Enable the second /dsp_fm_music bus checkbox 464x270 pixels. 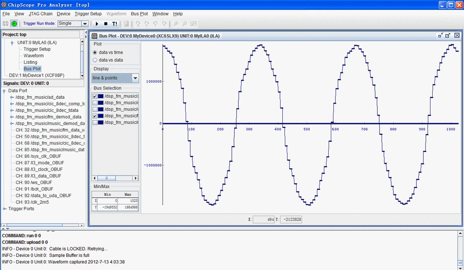pos(95,103)
